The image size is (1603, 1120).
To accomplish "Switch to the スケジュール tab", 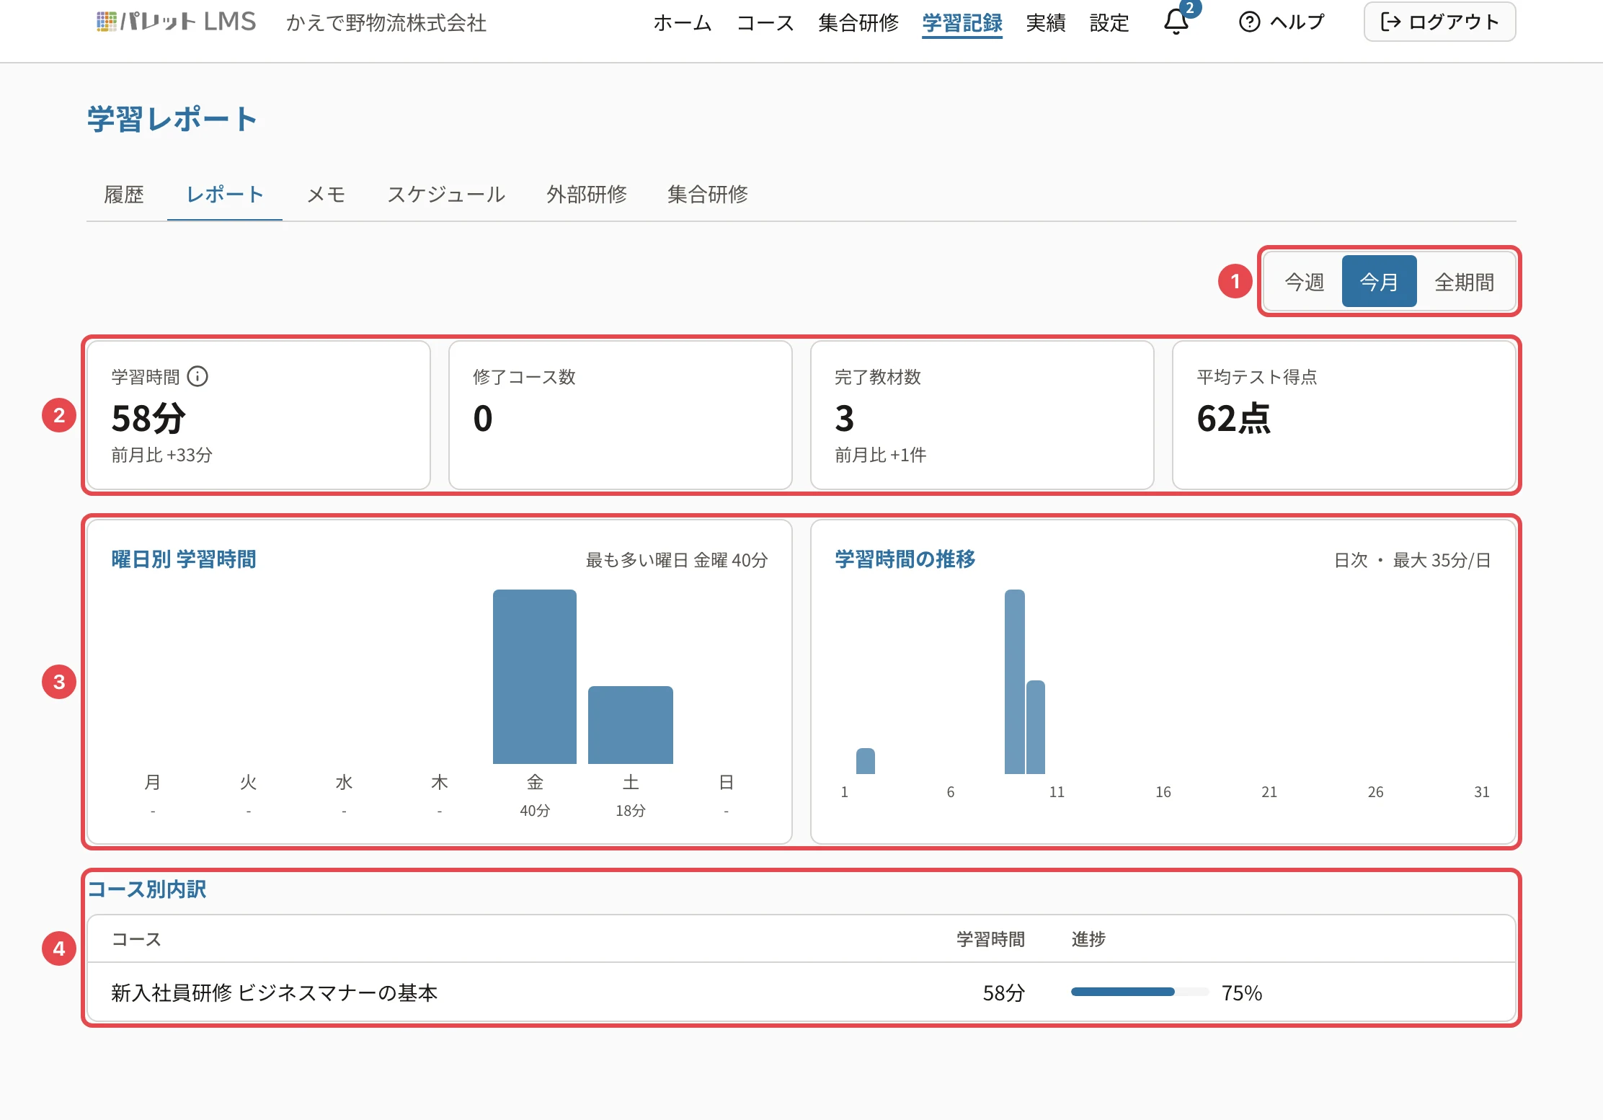I will [446, 195].
